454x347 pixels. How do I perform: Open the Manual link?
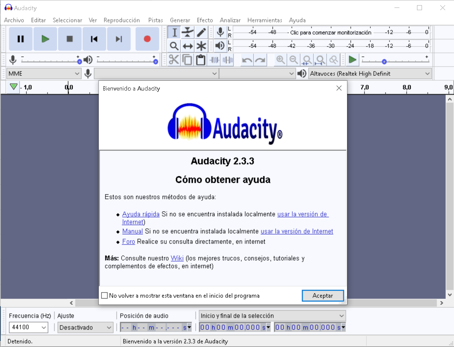[x=132, y=231]
